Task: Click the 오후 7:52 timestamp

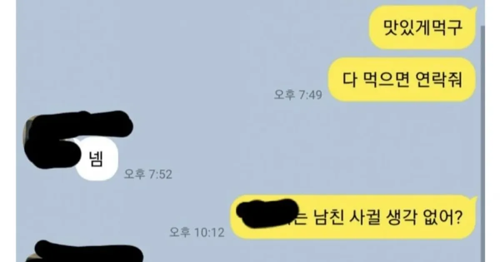Action: (x=148, y=174)
